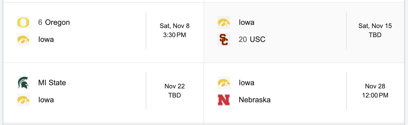This screenshot has width=408, height=125.
Task: Select the Nov 22 game date
Action: click(175, 86)
